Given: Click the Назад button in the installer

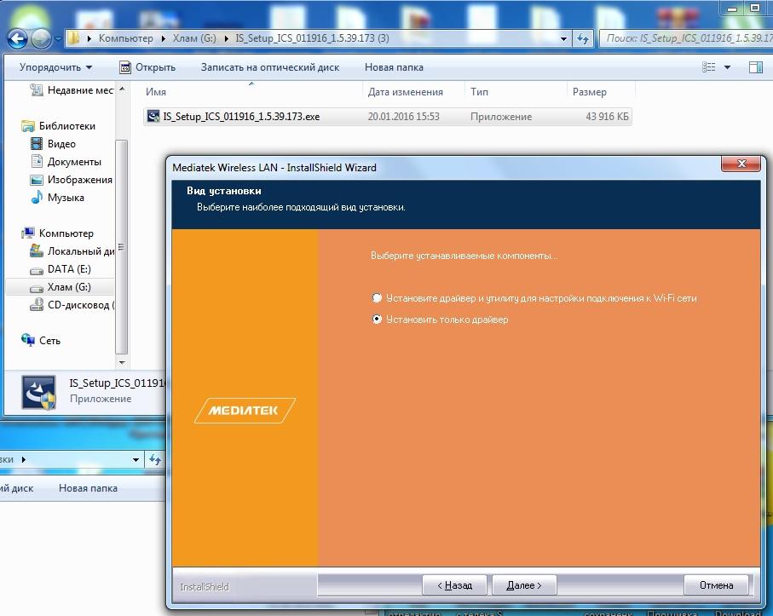Looking at the screenshot, I should (454, 585).
